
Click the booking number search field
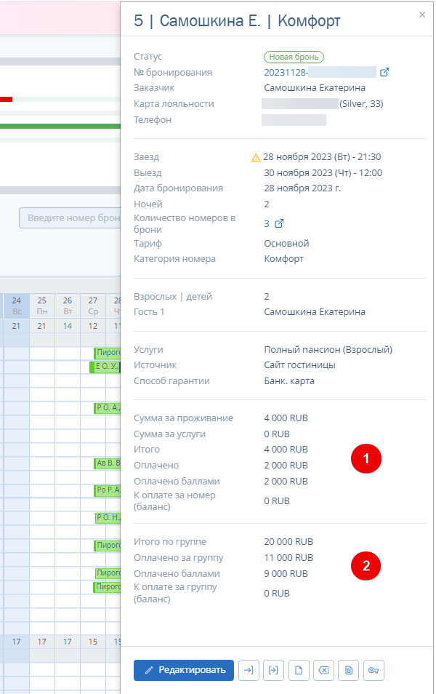pos(70,218)
